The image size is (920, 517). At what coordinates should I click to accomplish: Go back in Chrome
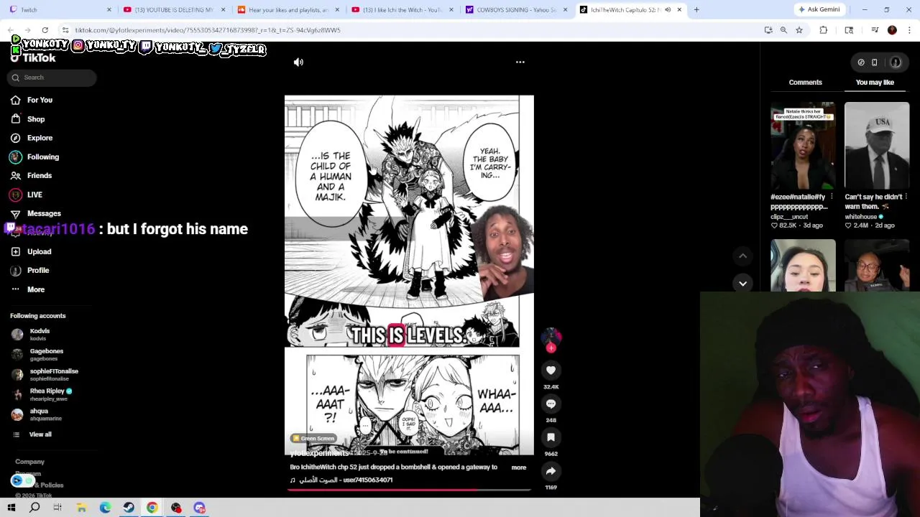pos(11,30)
